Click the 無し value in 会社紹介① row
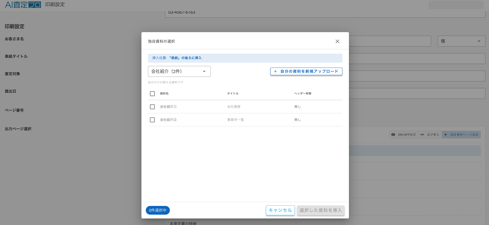This screenshot has width=489, height=225. click(x=298, y=107)
